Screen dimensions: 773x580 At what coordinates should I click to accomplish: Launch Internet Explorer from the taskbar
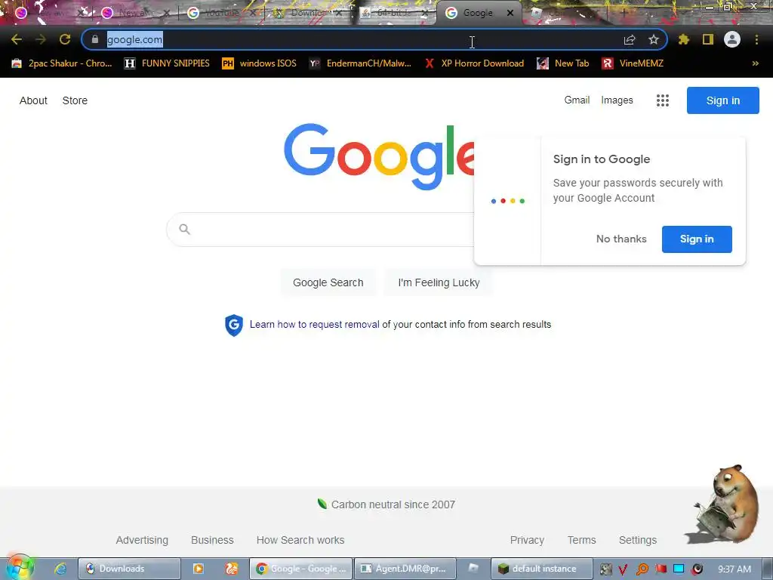tap(60, 569)
